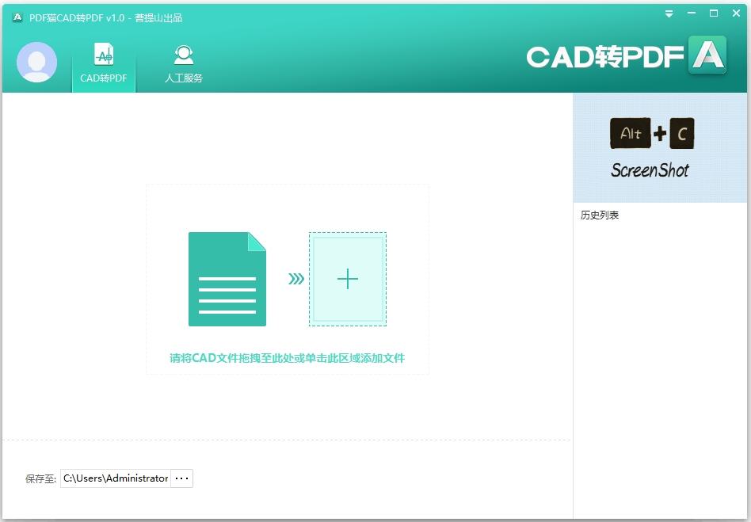Click the ScreenShot label in the sidebar
Image resolution: width=751 pixels, height=522 pixels.
coord(650,170)
